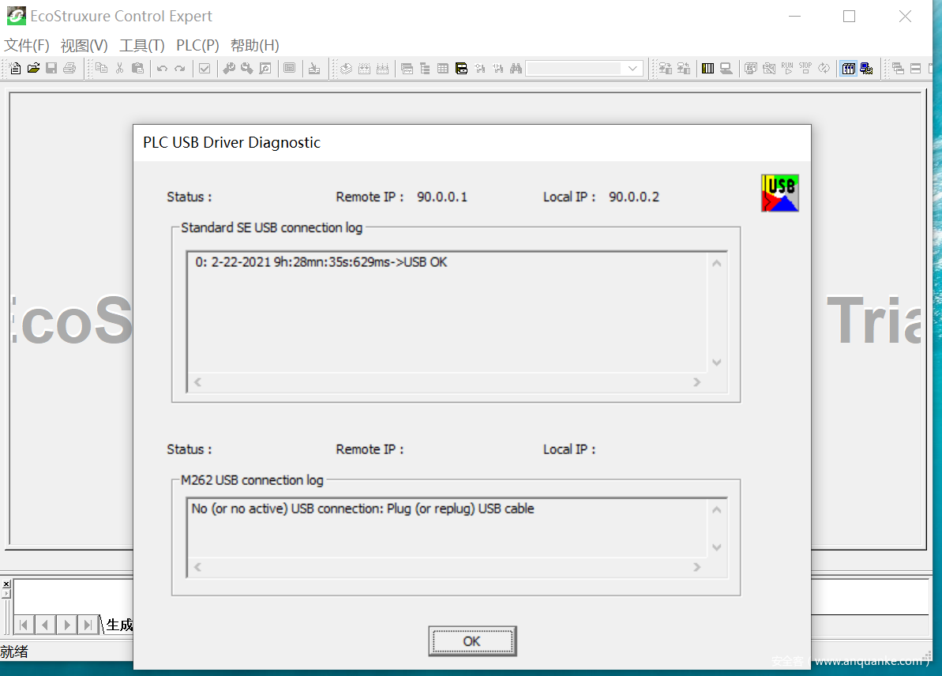Click the Redo arrow icon
The height and width of the screenshot is (676, 942).
click(x=180, y=69)
